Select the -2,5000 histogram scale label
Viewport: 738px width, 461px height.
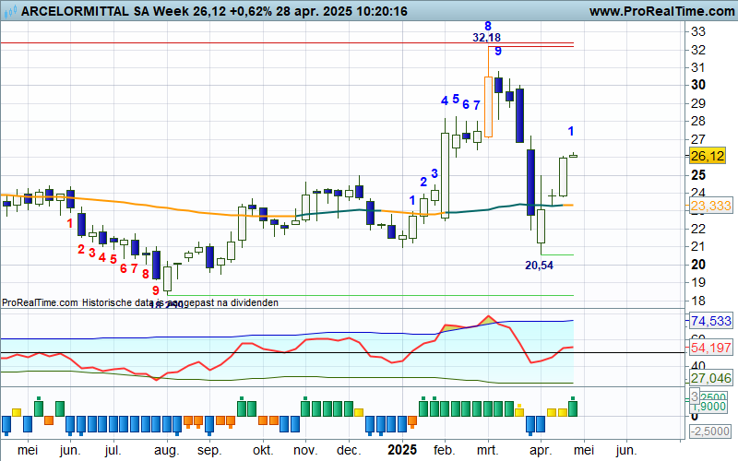click(710, 431)
